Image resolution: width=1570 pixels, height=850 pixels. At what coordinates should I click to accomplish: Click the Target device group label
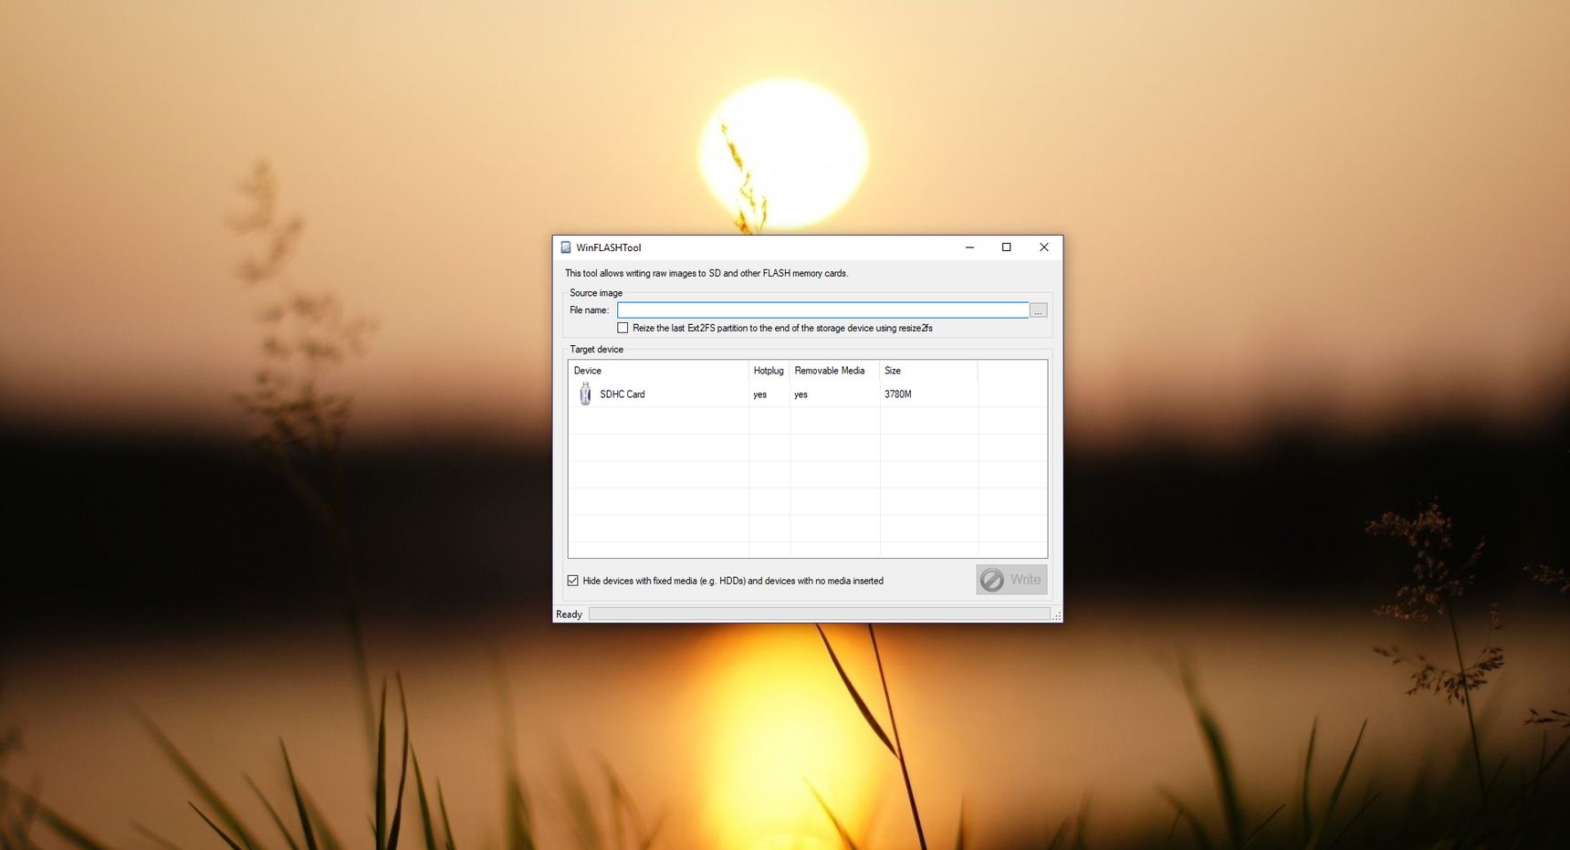(x=597, y=350)
